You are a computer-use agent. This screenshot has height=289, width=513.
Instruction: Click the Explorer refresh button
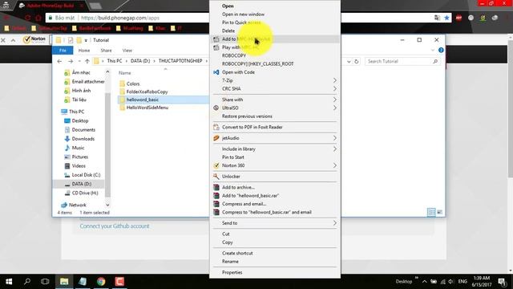[x=356, y=61]
